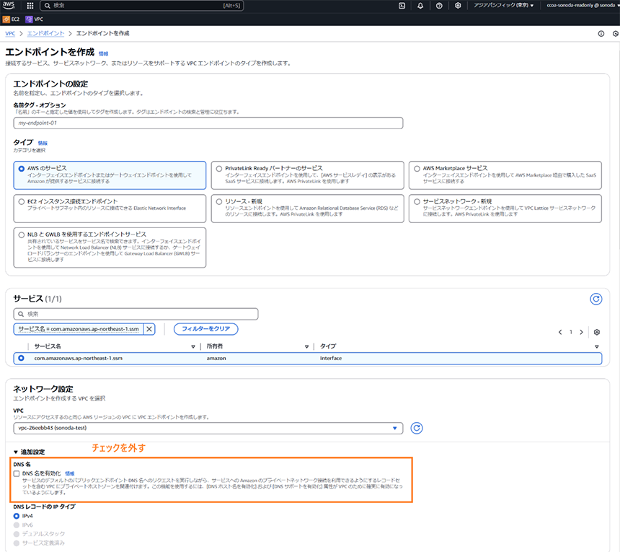Click the フィルターをクリア button
The height and width of the screenshot is (552, 620).
pos(206,329)
